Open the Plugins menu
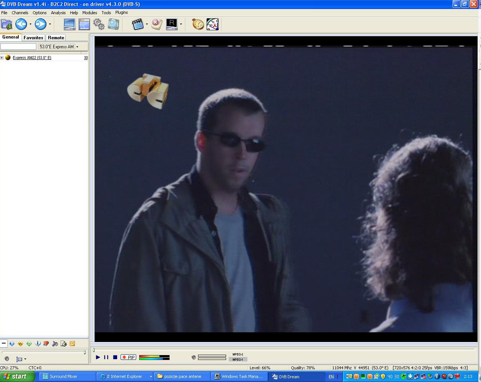 [x=122, y=13]
